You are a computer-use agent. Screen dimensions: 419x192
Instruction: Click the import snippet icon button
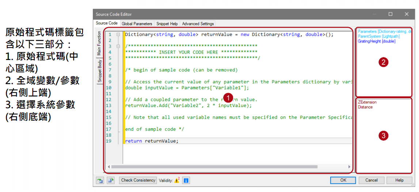click(x=100, y=181)
